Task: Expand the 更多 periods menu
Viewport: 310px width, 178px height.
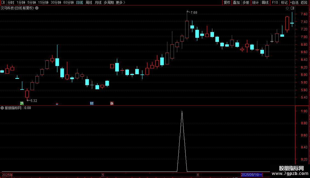Action: [x=120, y=2]
